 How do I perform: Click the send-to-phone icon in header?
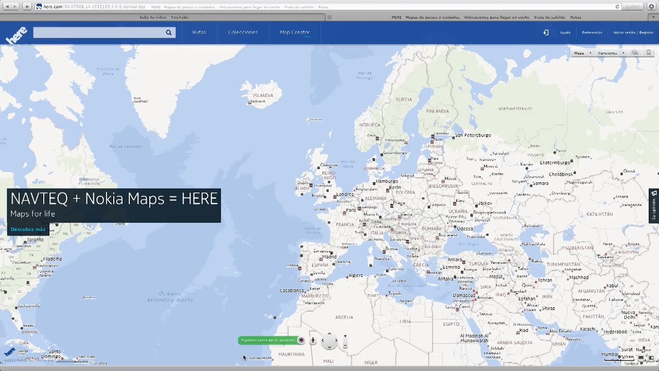pyautogui.click(x=546, y=32)
